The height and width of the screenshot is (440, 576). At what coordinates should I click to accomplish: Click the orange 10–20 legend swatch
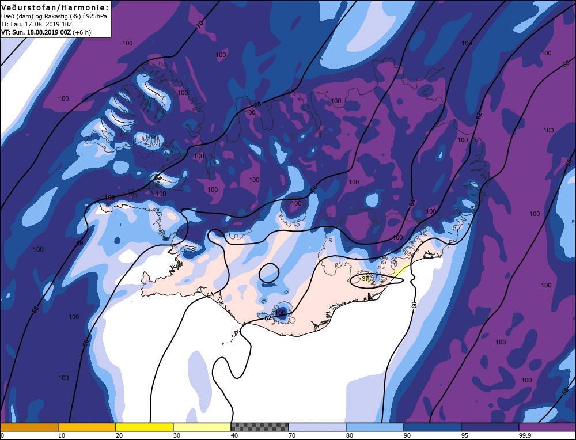(87, 427)
